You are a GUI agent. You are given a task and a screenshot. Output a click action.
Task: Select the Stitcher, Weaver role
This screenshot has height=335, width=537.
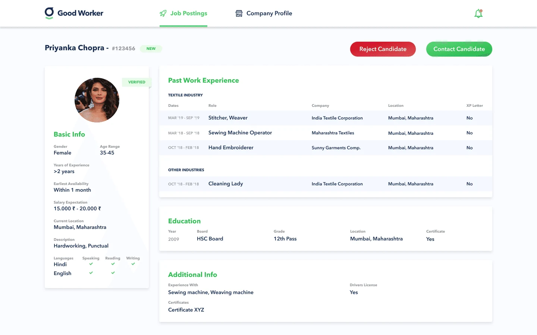(228, 118)
